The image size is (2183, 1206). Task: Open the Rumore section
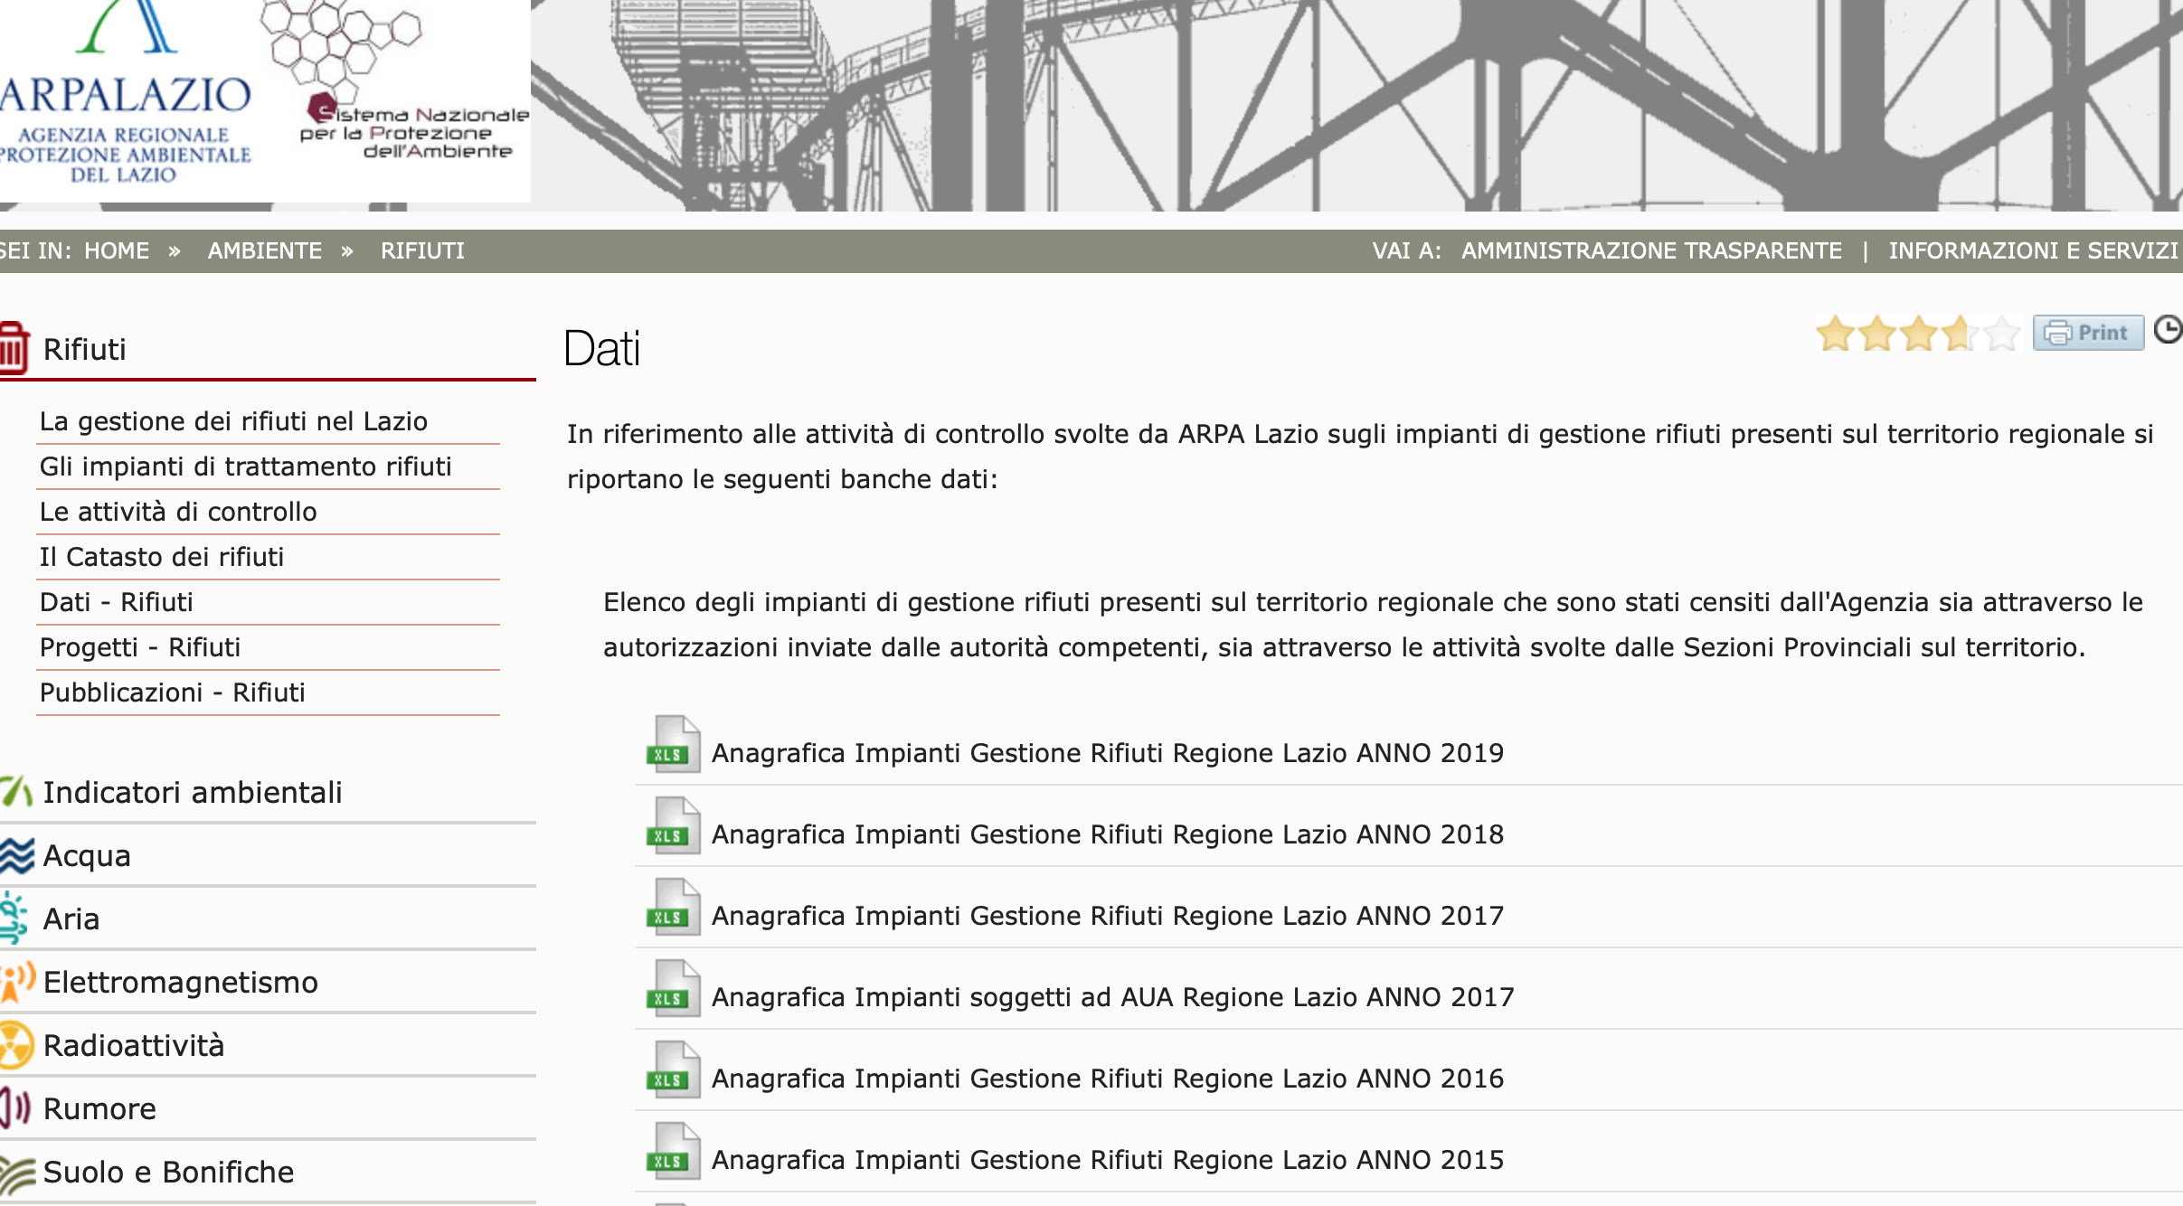point(99,1108)
